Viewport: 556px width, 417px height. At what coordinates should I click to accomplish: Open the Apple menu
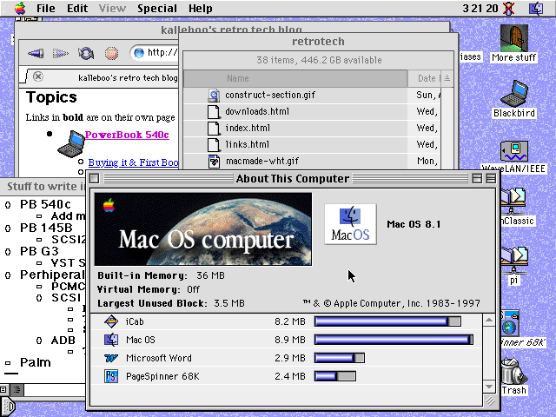pyautogui.click(x=20, y=8)
